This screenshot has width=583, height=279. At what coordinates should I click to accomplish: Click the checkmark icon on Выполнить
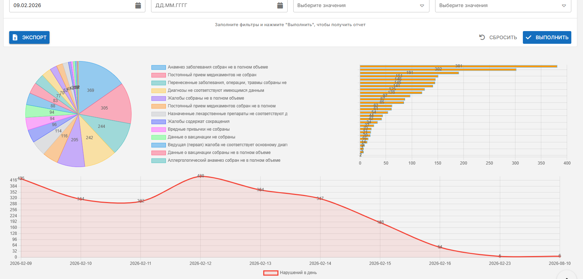529,37
